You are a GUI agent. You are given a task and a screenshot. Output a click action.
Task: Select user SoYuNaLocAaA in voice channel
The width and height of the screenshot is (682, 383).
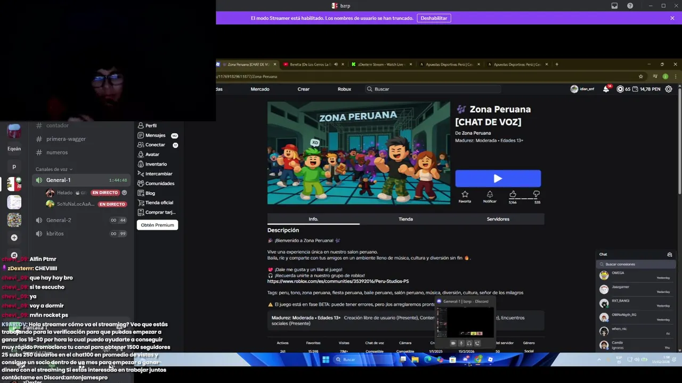pos(75,204)
